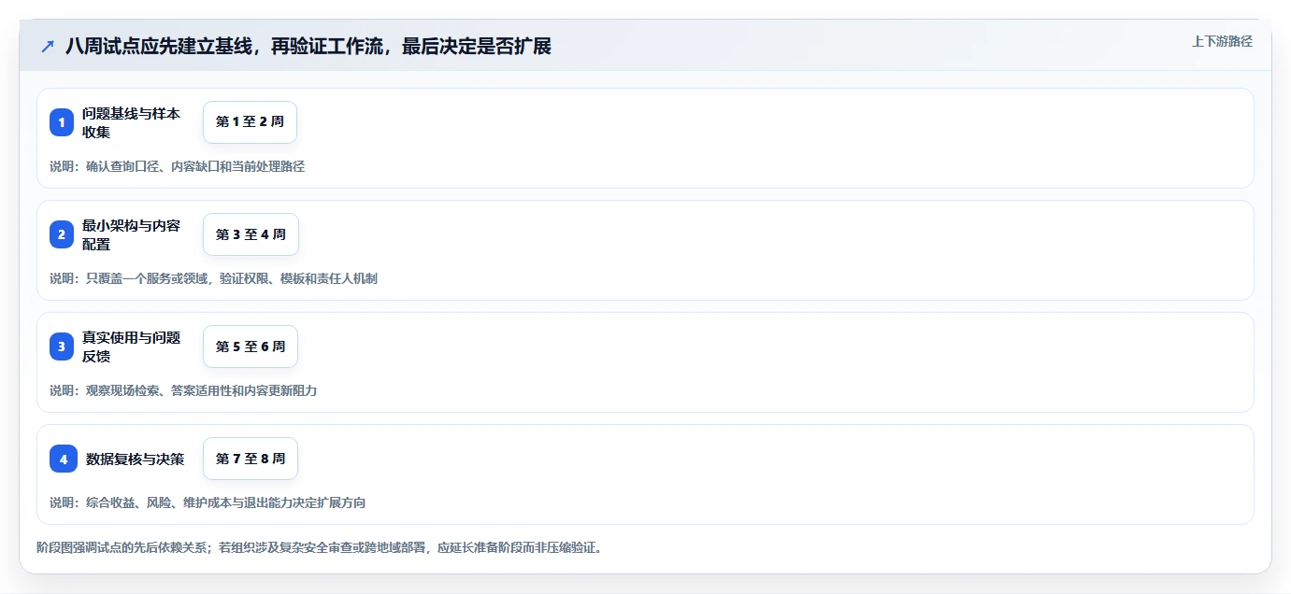Click the arrow icon beside the main title
Screen dimensions: 1291x594
coord(47,46)
